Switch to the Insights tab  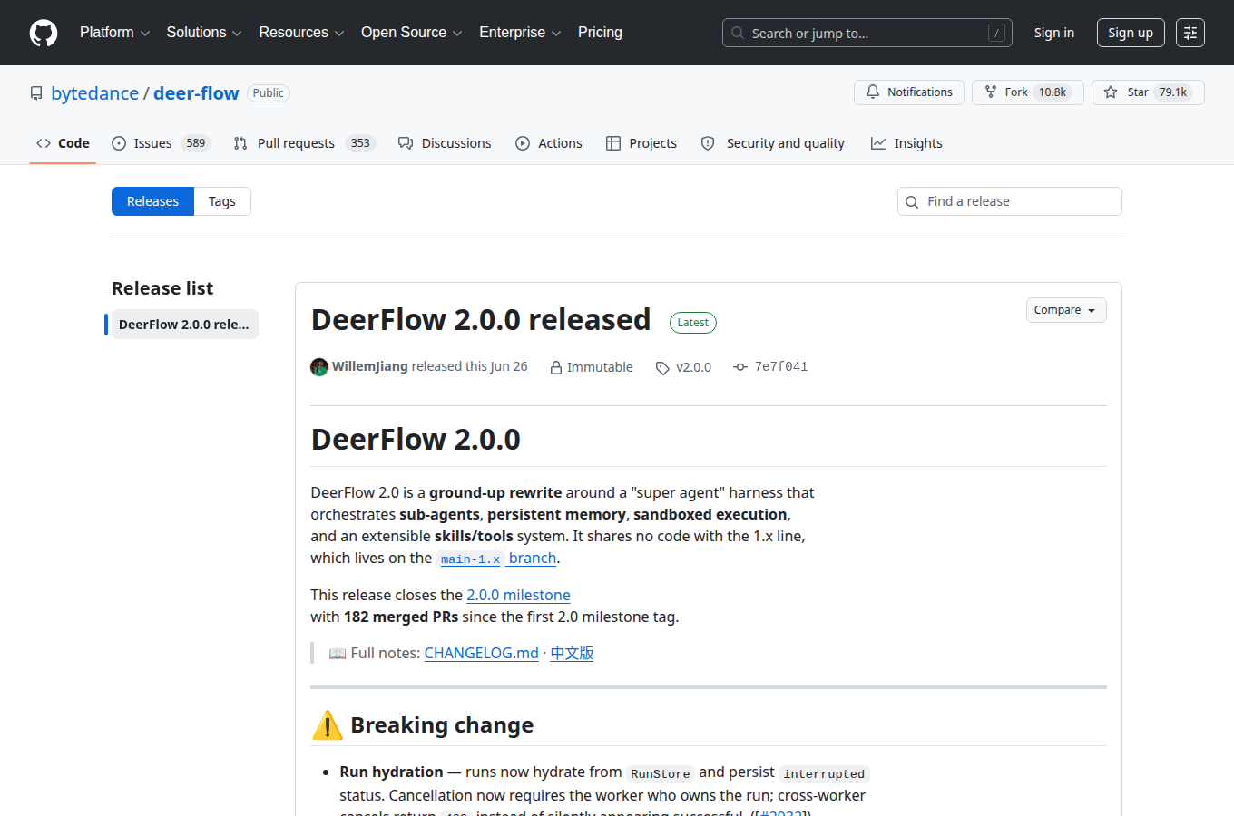click(906, 143)
